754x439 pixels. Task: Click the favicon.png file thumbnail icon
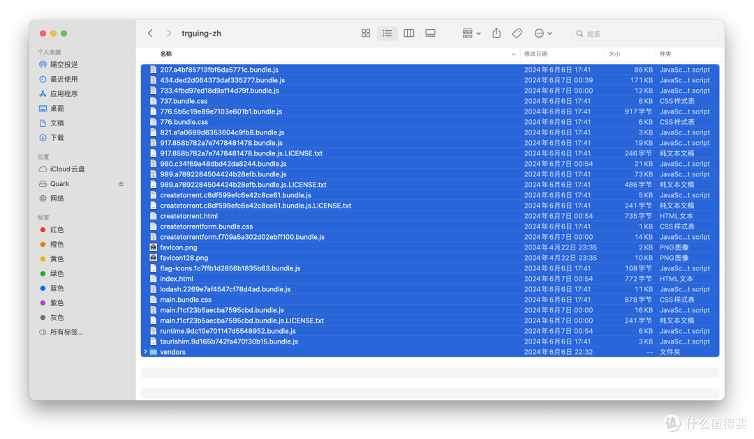154,247
